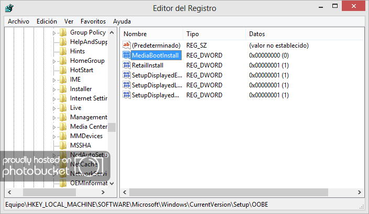Open the Ayuda menu

pos(121,21)
